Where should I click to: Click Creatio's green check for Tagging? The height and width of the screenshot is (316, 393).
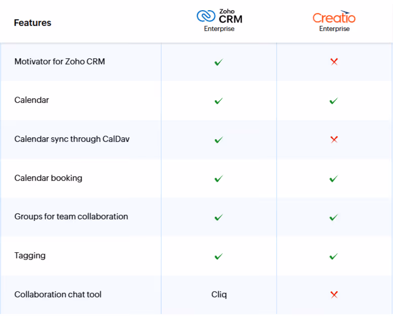[x=334, y=256]
